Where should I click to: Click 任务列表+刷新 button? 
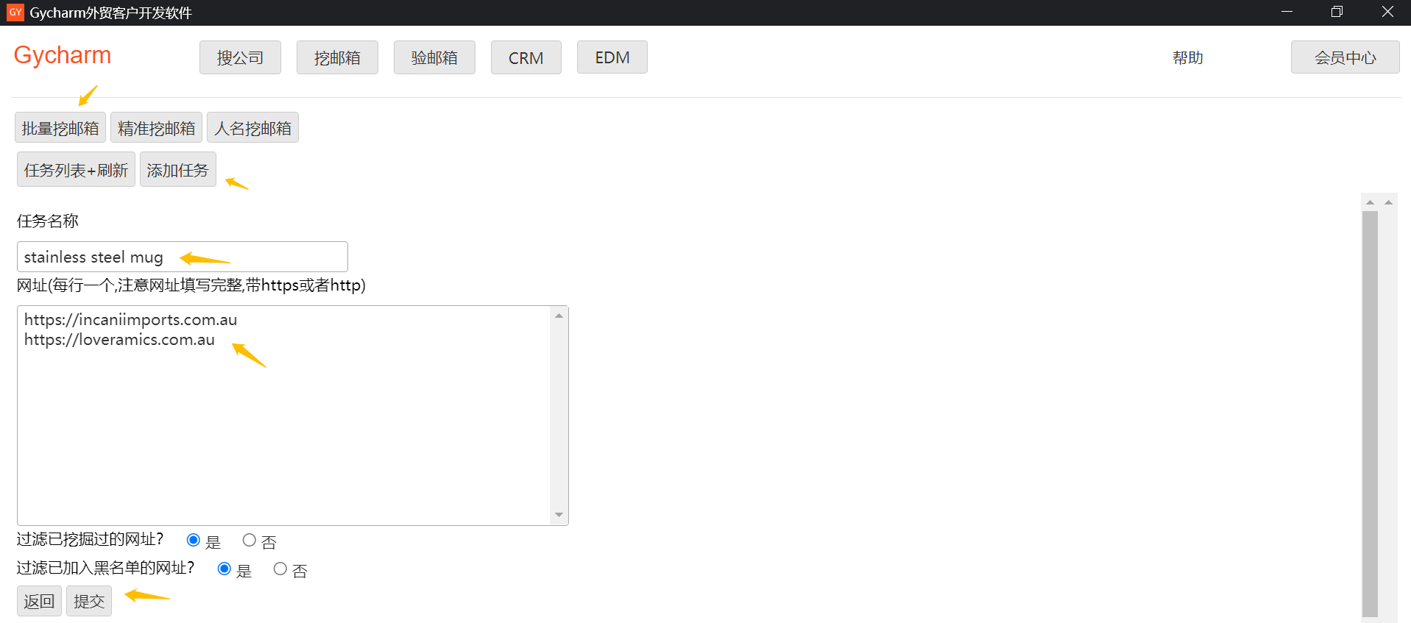[x=76, y=170]
